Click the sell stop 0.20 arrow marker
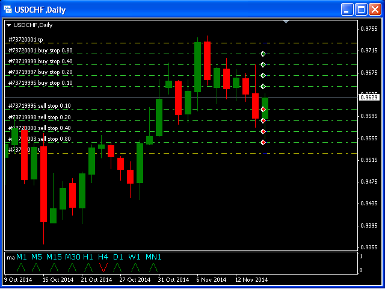Viewport: 385px width, 289px height. (263, 120)
